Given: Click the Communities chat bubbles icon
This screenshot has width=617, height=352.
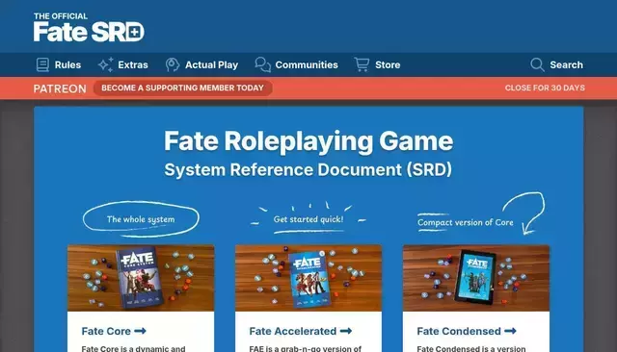Looking at the screenshot, I should click(263, 64).
